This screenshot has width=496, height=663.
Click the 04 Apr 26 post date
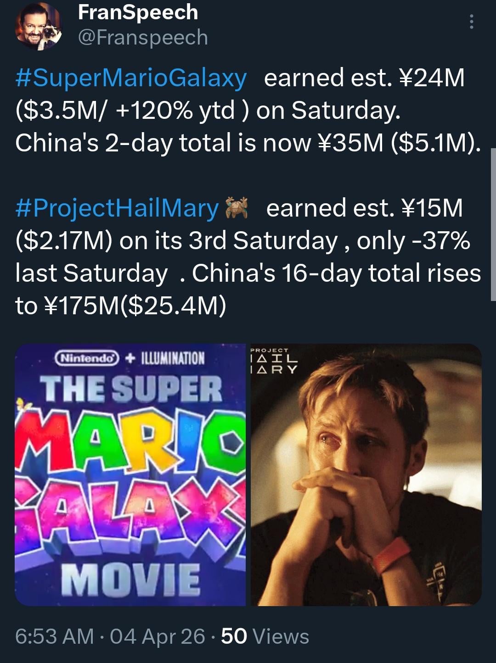[158, 636]
